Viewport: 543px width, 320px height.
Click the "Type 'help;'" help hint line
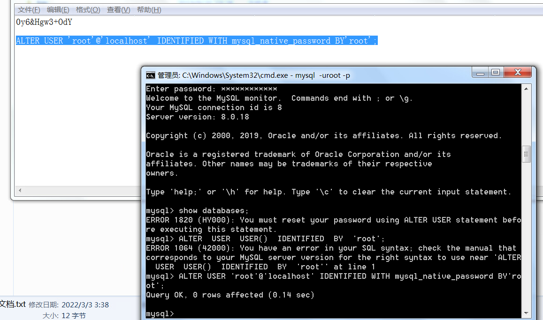pyautogui.click(x=329, y=192)
